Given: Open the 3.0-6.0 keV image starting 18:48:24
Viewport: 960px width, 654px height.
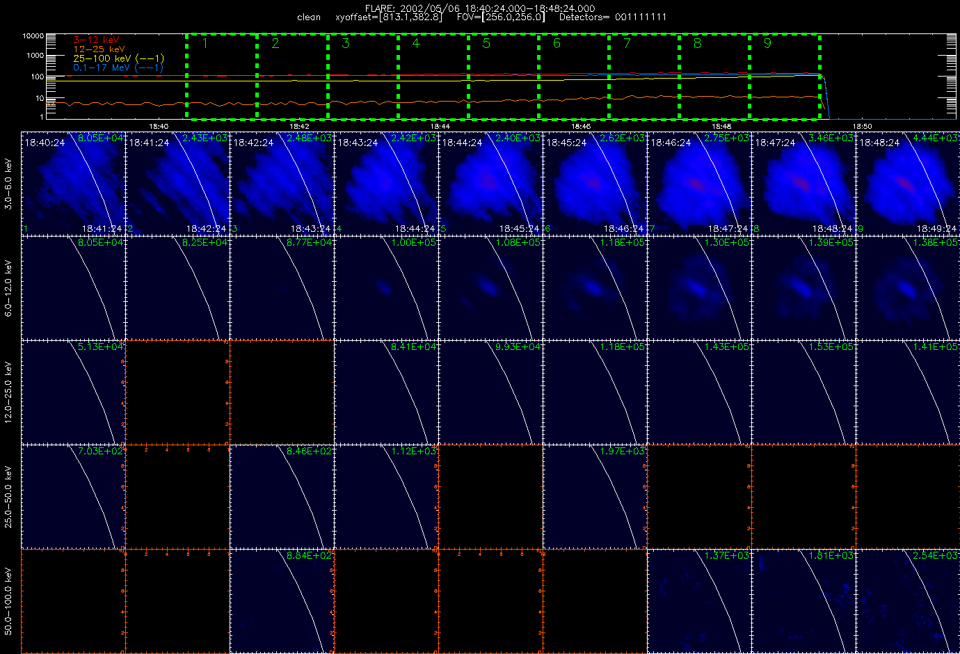Looking at the screenshot, I should [x=908, y=183].
